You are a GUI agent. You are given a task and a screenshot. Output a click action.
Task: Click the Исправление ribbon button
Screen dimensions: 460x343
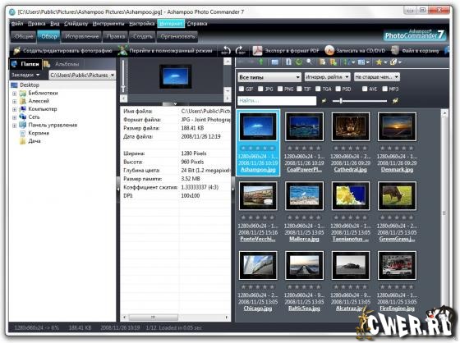point(82,37)
